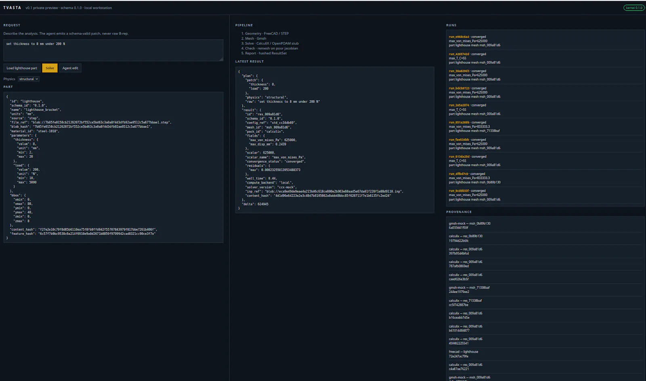Viewport: 646px width, 381px height.
Task: Click provenance entry gmsh-mock msh_0b89b130
Action: coord(470,223)
